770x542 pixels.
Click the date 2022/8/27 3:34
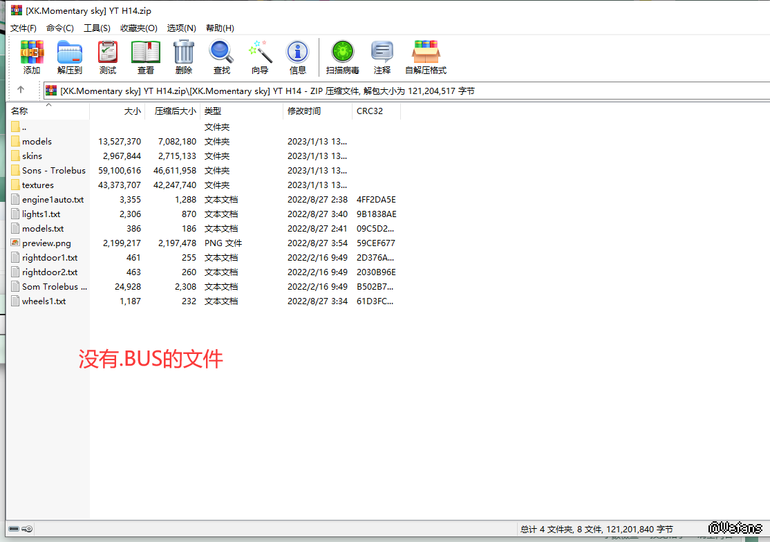[317, 301]
